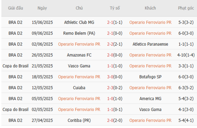Select the "Tỷ số" column header
The height and width of the screenshot is (128, 197).
[115, 8]
